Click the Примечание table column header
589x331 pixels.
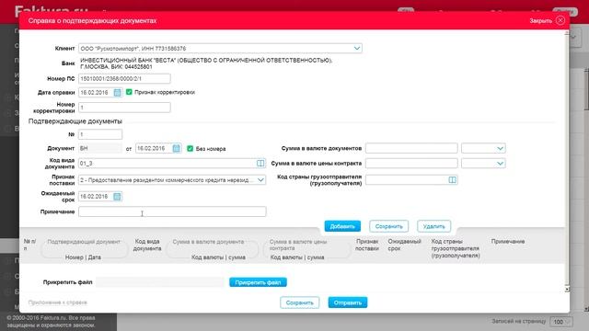click(x=508, y=241)
